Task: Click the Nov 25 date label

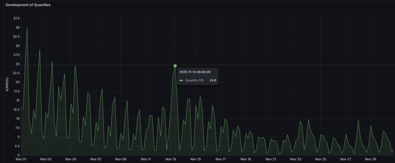Action: tap(321, 159)
